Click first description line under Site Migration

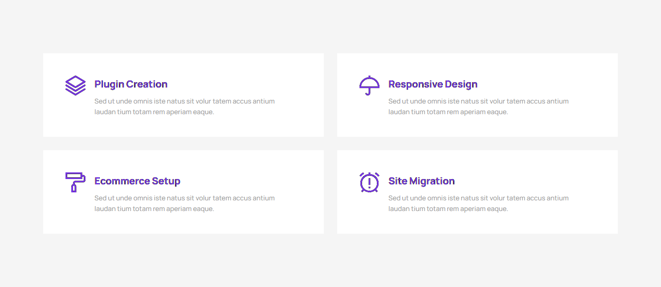(x=478, y=198)
